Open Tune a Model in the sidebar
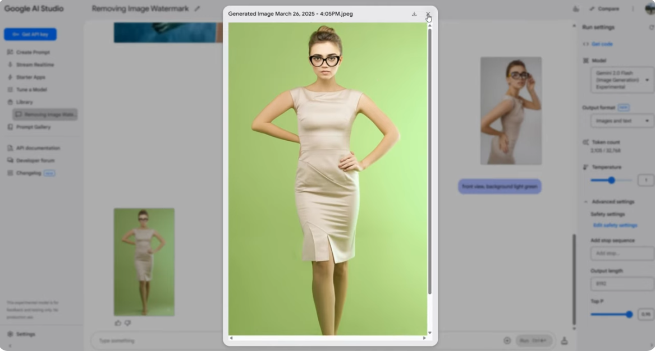 (x=31, y=89)
